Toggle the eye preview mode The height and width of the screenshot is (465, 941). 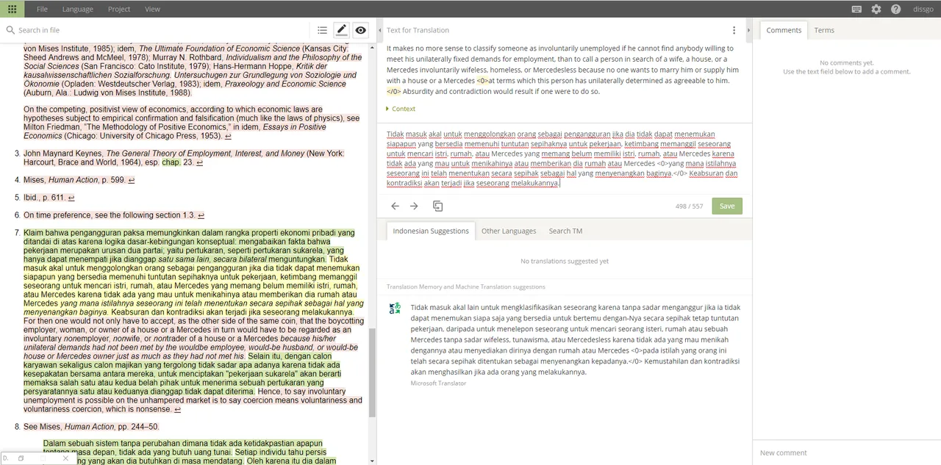tap(360, 30)
